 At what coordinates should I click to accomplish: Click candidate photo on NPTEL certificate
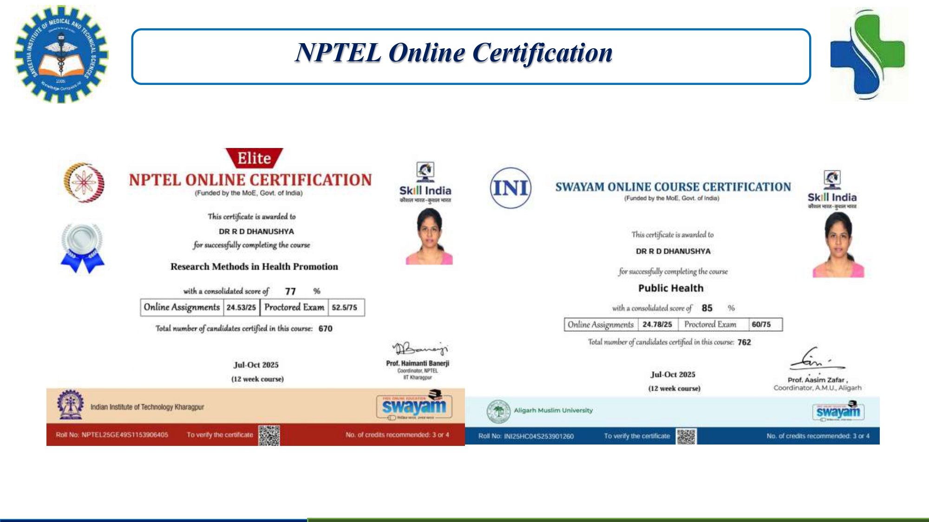429,236
